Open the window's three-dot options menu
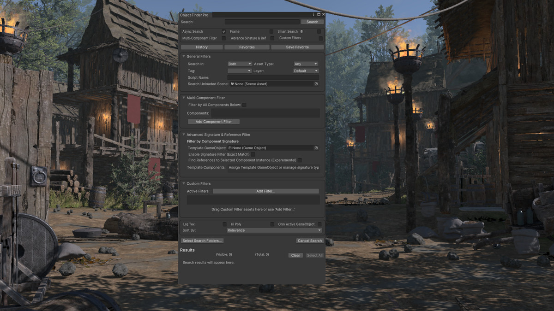This screenshot has height=311, width=554. [313, 15]
